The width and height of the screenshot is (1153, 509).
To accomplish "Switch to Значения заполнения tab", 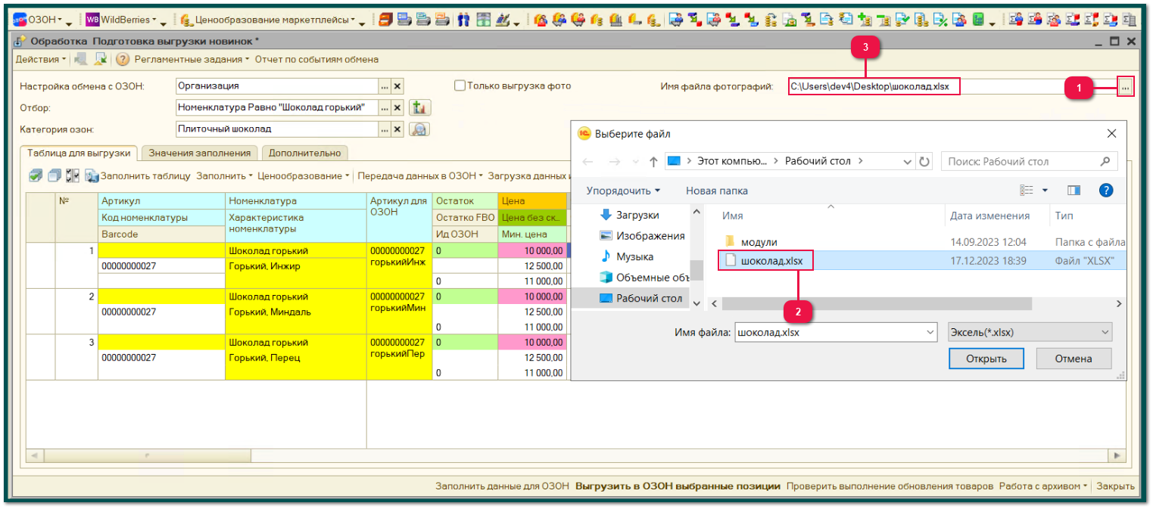I will click(x=199, y=153).
